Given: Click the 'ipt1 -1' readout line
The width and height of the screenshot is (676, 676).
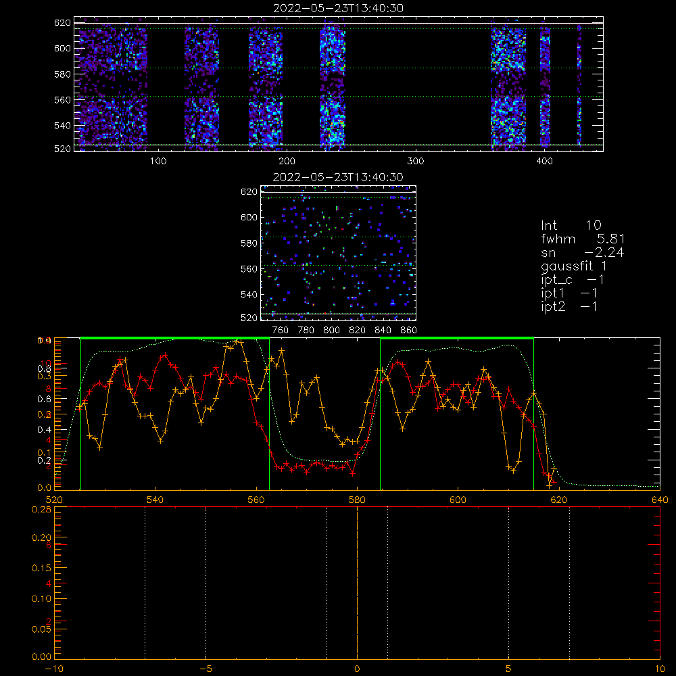Looking at the screenshot, I should tap(569, 293).
